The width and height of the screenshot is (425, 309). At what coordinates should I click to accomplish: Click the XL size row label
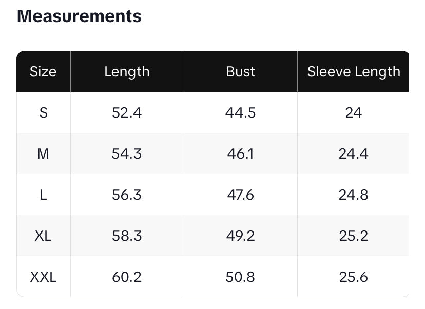(43, 236)
